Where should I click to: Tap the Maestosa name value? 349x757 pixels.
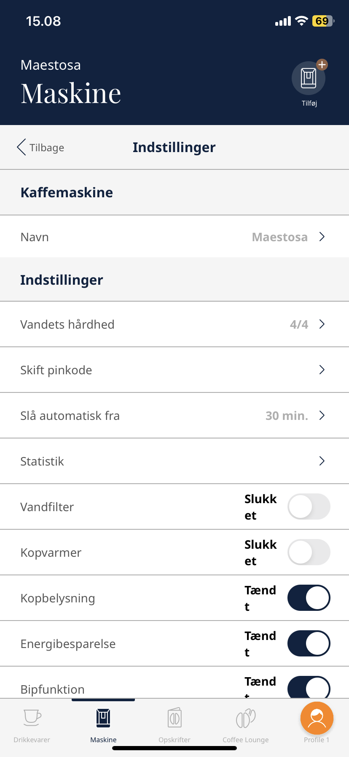point(279,237)
